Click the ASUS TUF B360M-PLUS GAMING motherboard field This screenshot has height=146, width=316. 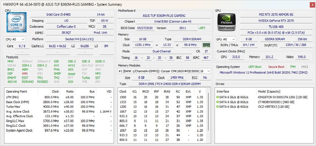pyautogui.click(x=164, y=15)
